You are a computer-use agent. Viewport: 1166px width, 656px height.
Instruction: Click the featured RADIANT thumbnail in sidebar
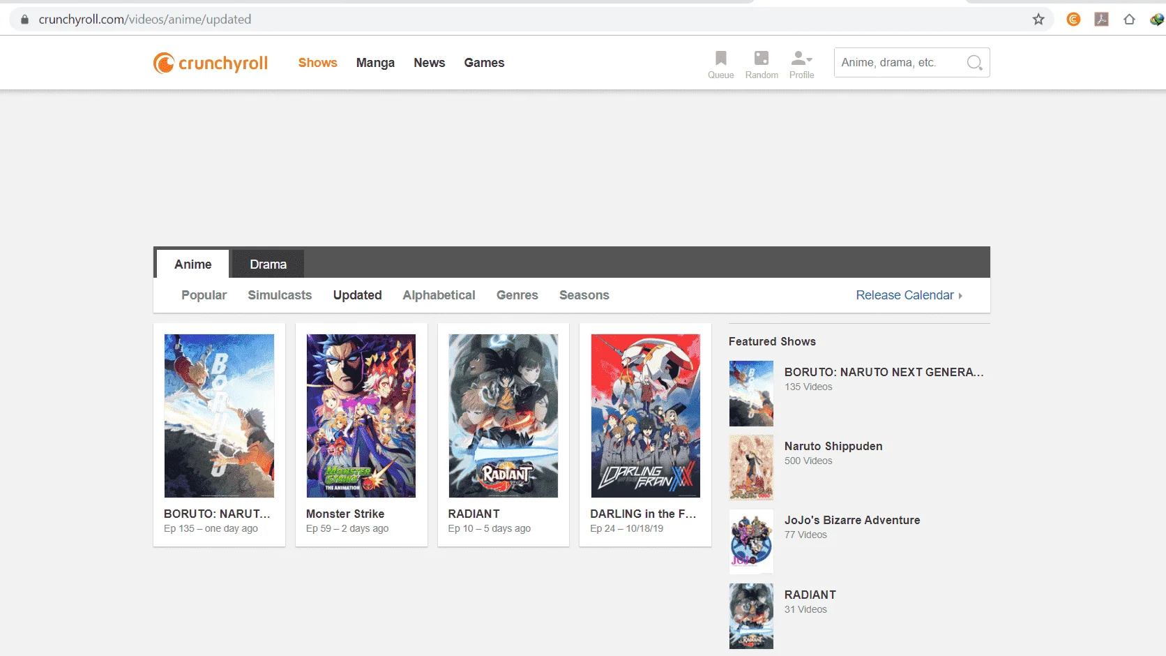(751, 616)
